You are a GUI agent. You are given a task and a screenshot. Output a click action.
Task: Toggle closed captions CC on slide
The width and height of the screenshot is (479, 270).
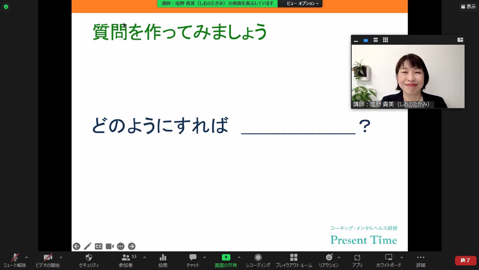coord(99,246)
